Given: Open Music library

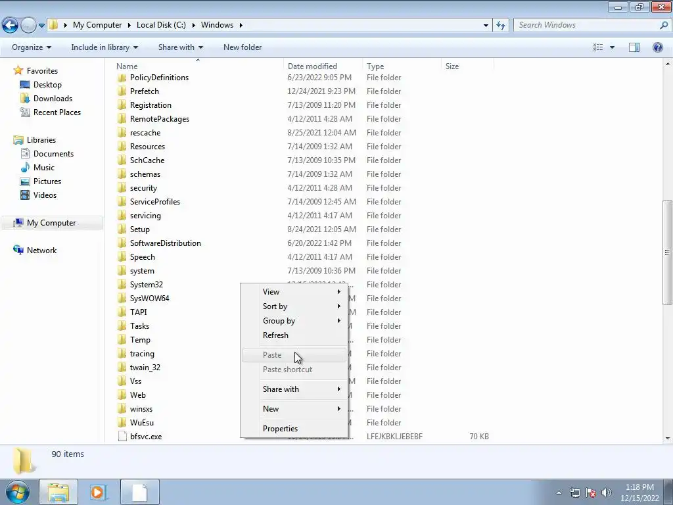Looking at the screenshot, I should [44, 168].
